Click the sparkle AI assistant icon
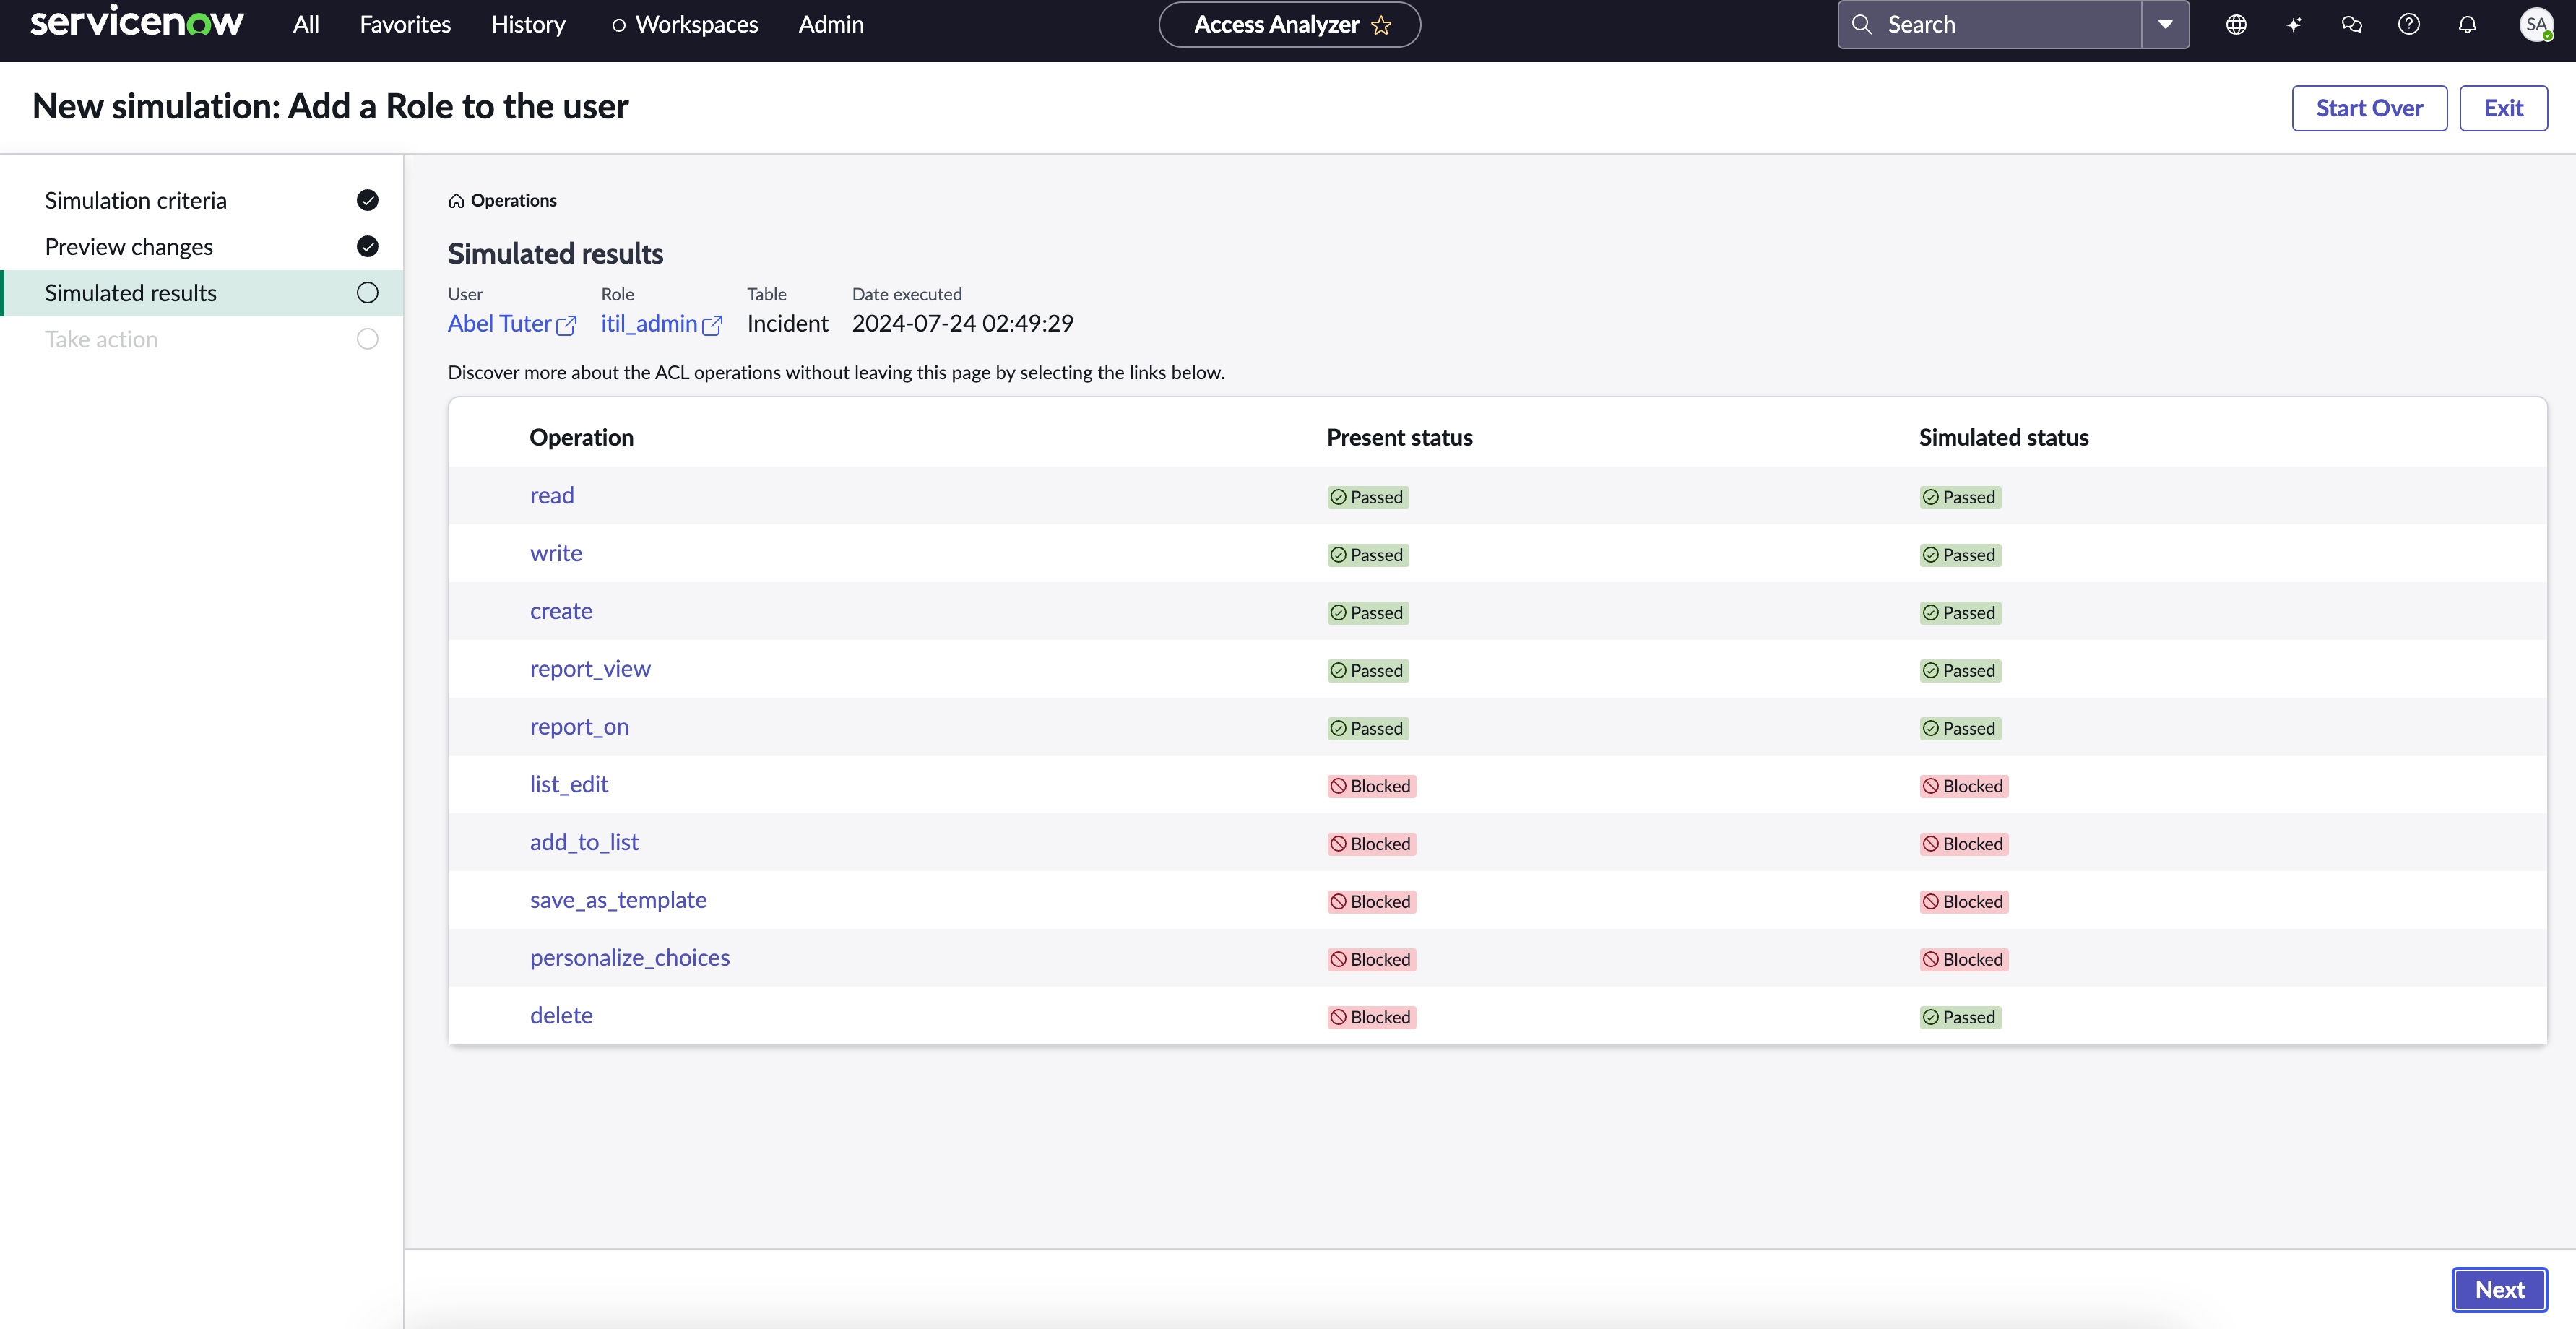The height and width of the screenshot is (1329, 2576). point(2294,25)
